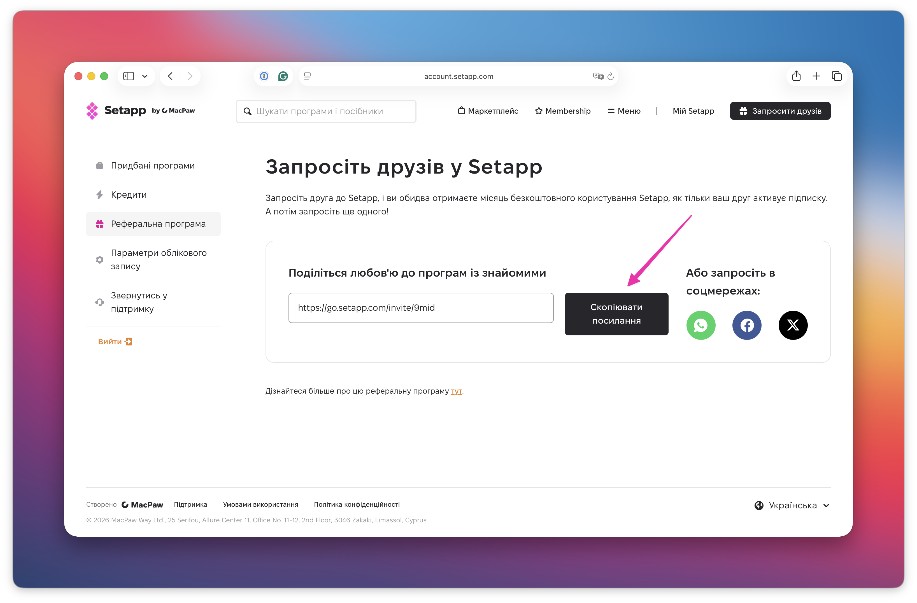Image resolution: width=917 pixels, height=603 pixels.
Task: Click the search magnifier icon
Action: coord(248,111)
